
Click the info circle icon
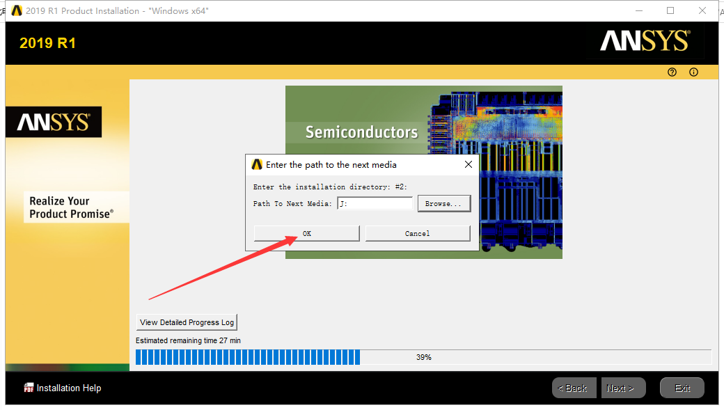pos(693,72)
